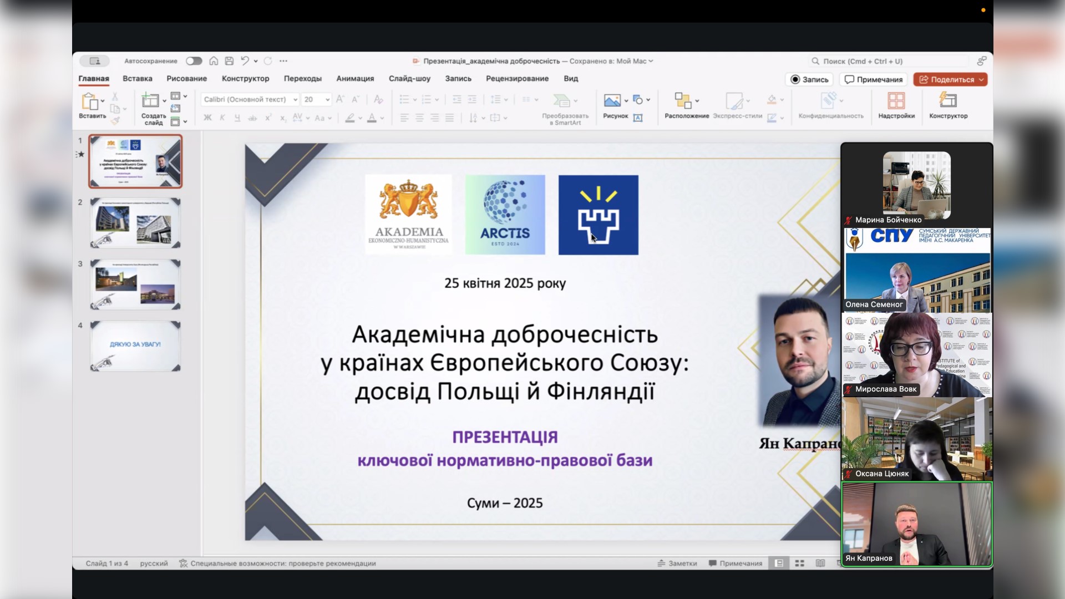
Task: Click the Decrease font size icon
Action: coord(356,99)
